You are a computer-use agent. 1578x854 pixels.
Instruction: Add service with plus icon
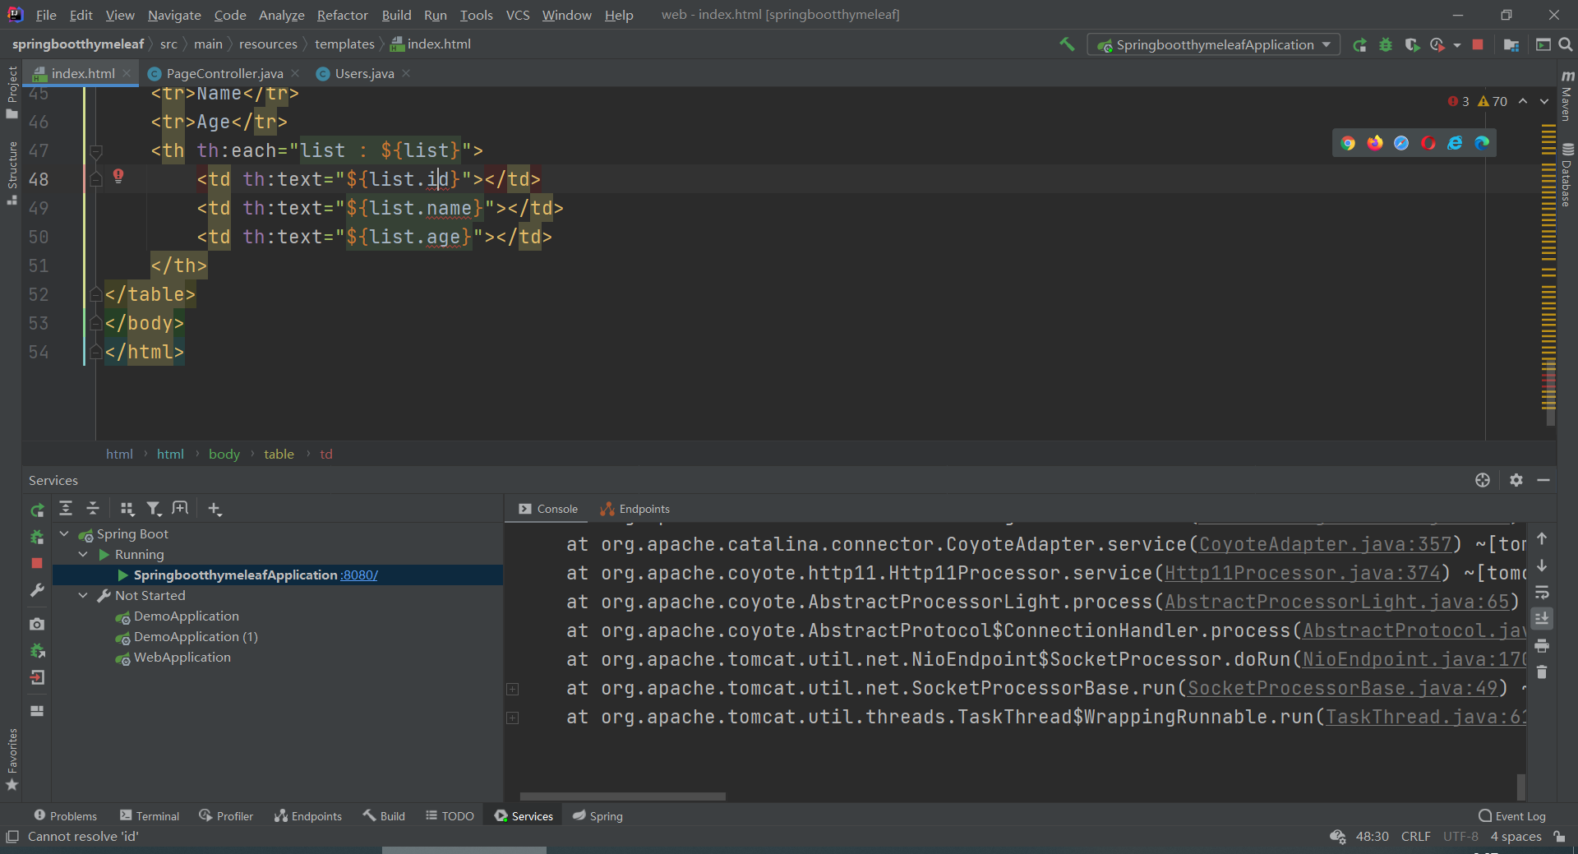(215, 509)
